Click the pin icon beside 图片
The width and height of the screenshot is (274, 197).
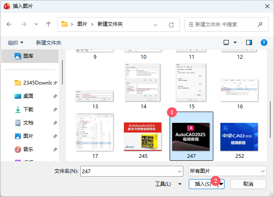tap(55, 136)
